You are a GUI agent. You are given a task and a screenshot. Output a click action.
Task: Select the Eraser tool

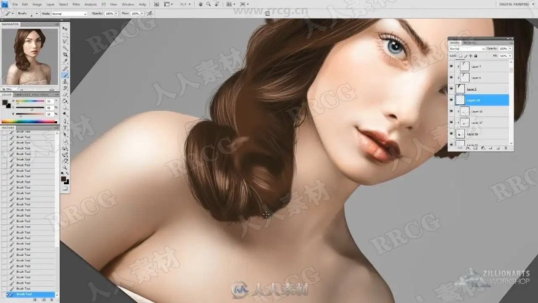click(65, 95)
